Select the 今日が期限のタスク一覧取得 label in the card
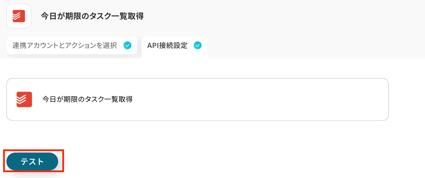The image size is (425, 178). click(87, 99)
